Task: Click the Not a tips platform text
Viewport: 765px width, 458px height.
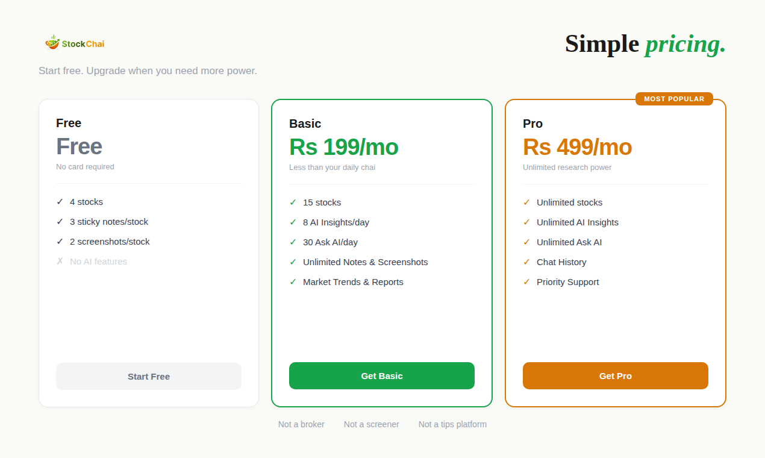Action: 452,424
